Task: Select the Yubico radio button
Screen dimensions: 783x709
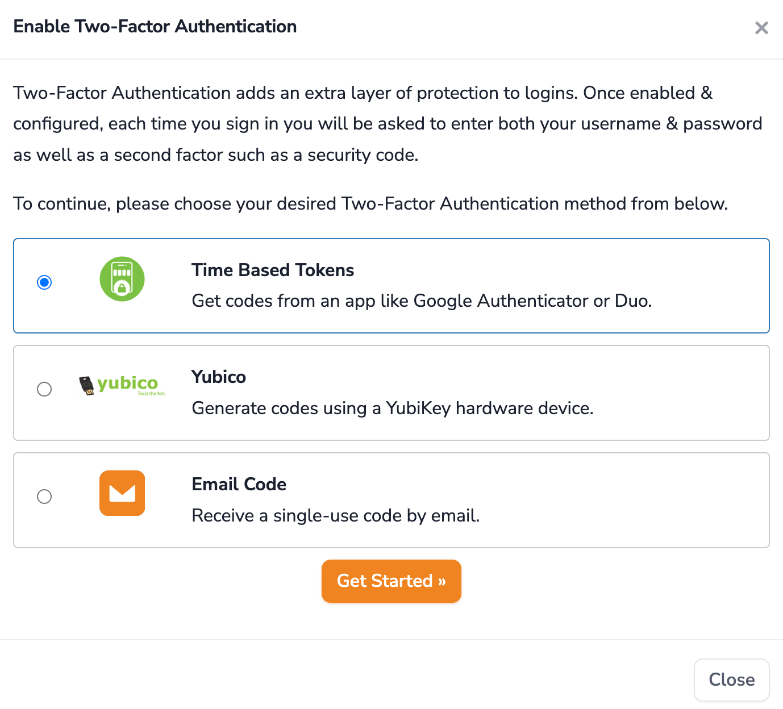Action: (44, 389)
